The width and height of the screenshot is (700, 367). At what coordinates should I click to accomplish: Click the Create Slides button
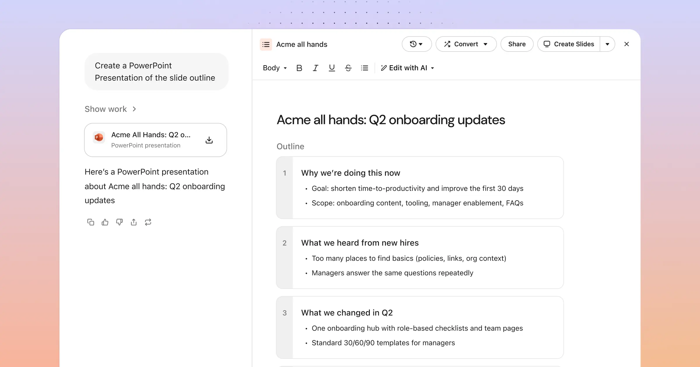pyautogui.click(x=569, y=44)
